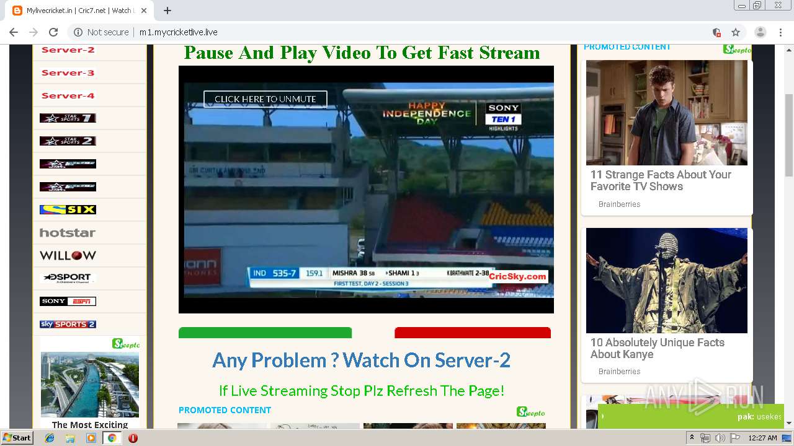794x446 pixels.
Task: Click Chrome icon in taskbar
Action: coord(112,438)
